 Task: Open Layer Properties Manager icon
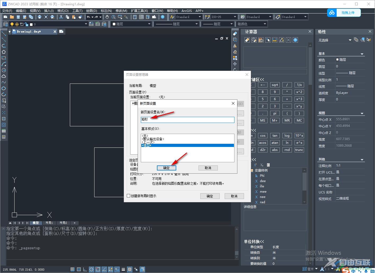point(6,24)
